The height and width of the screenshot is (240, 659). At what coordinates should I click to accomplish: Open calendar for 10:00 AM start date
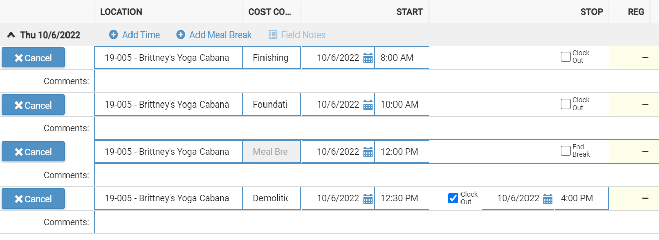368,105
